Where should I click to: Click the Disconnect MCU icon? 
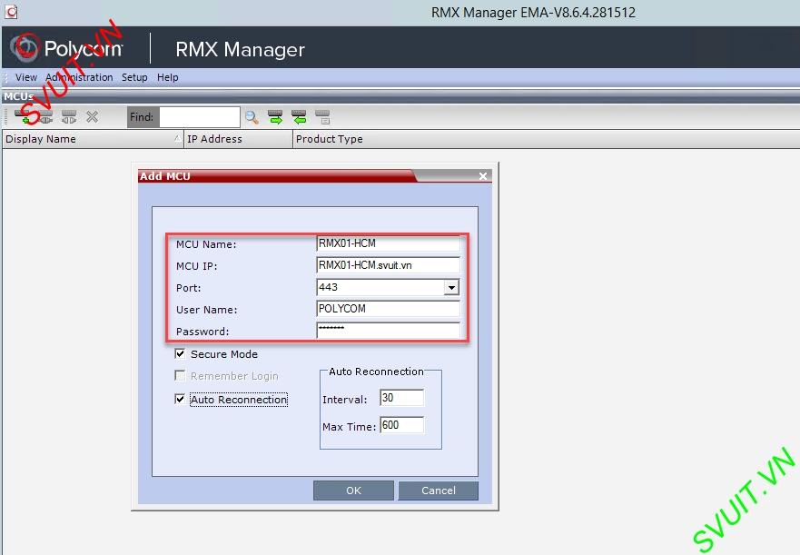(69, 117)
